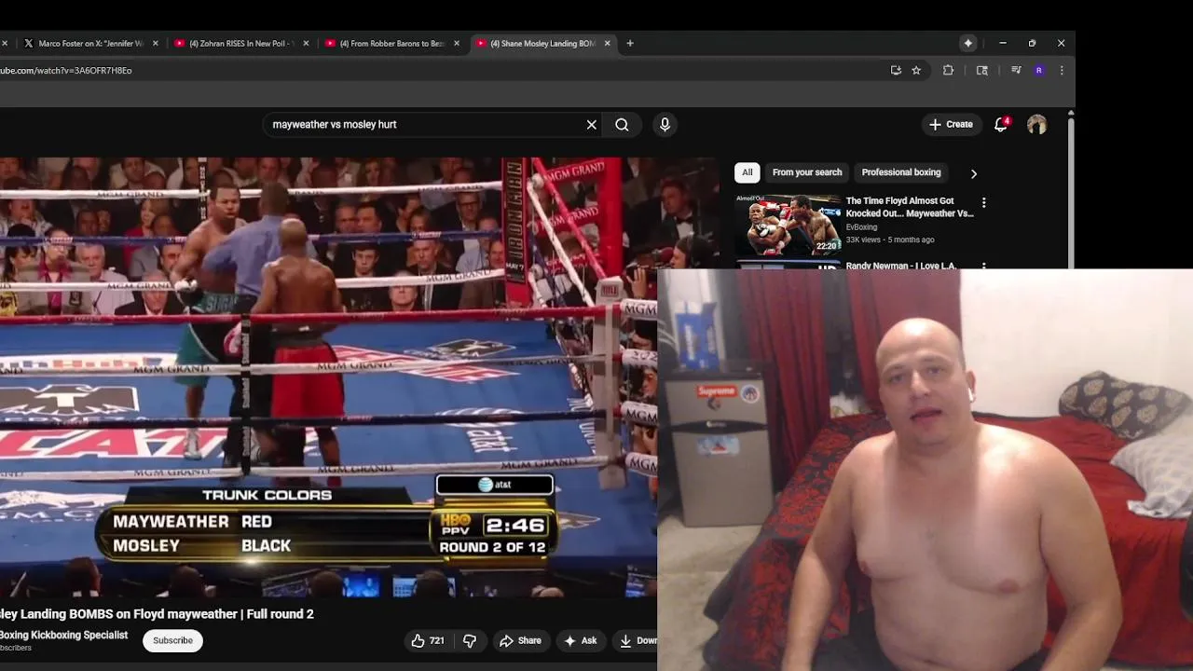The image size is (1193, 671).
Task: Restore down the Chrome window
Action: (x=1032, y=43)
